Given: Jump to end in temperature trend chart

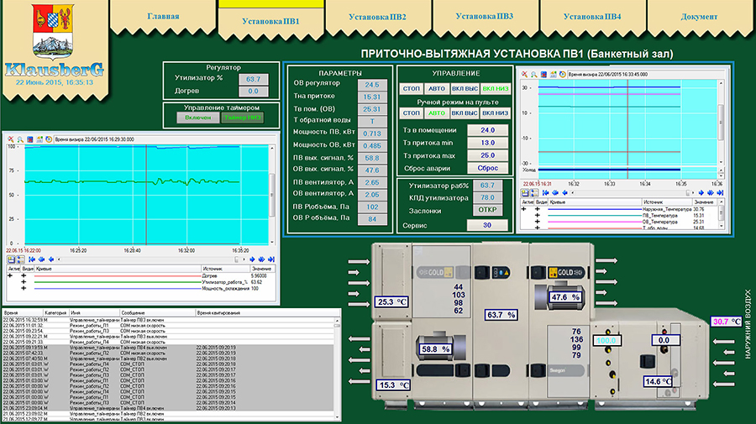Looking at the screenshot, I should [x=721, y=193].
